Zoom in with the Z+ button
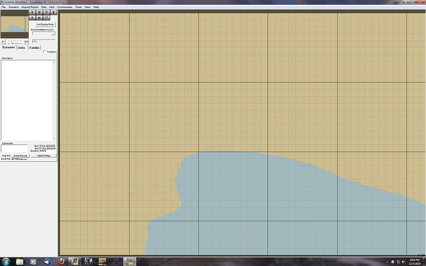The image size is (426, 266). (26, 42)
